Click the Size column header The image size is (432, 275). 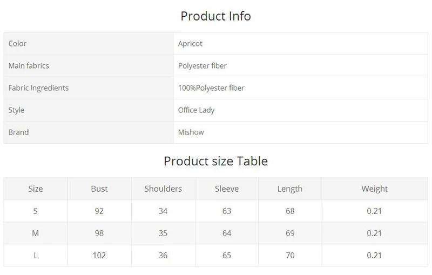click(x=36, y=189)
